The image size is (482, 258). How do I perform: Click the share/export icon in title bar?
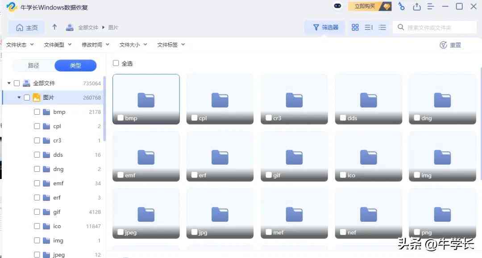tap(417, 6)
